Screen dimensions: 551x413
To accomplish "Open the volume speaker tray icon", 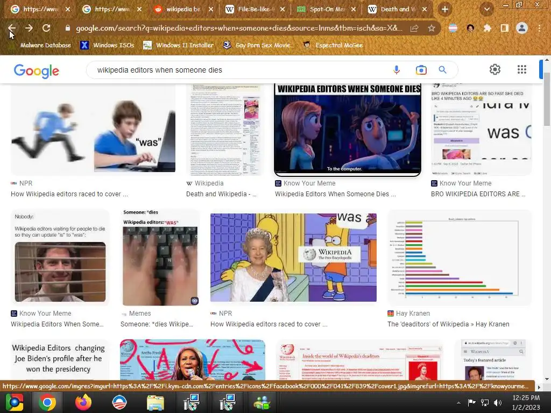I will click(498, 403).
